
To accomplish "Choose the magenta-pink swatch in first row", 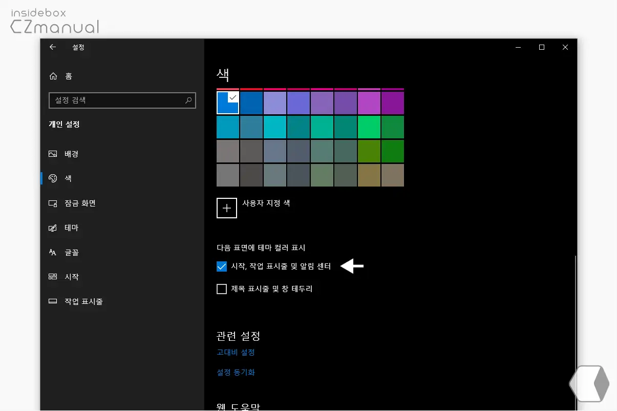I will click(x=369, y=103).
